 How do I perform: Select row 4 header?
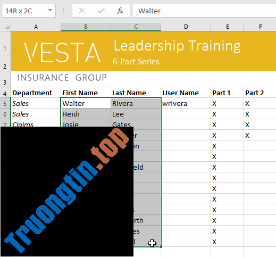(5, 93)
